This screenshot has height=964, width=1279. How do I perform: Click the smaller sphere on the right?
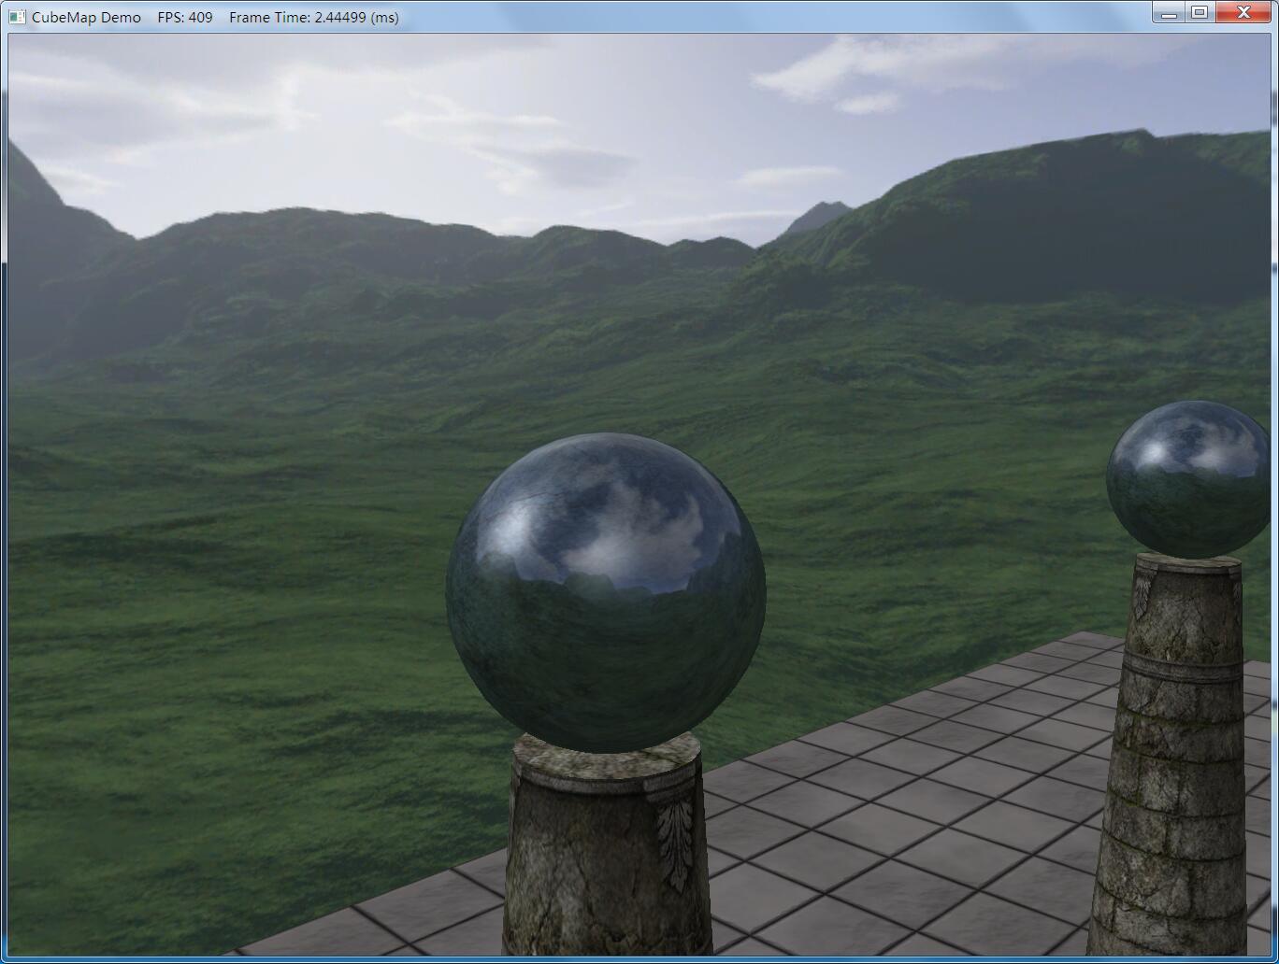pos(1187,476)
